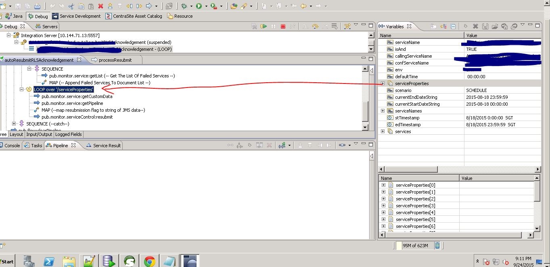This screenshot has height=267, width=550.
Task: Collapse the LOOP over '/serviceProperties' step
Action: click(22, 90)
